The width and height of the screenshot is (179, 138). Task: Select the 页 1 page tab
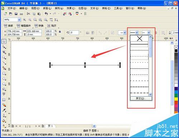pyautogui.click(x=50, y=126)
